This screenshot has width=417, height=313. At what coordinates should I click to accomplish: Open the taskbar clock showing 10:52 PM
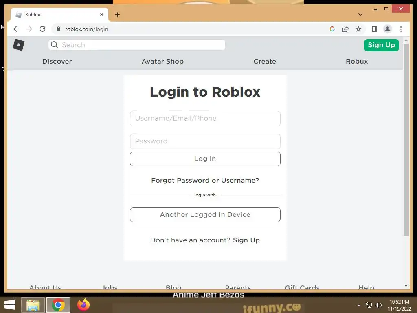(399, 305)
